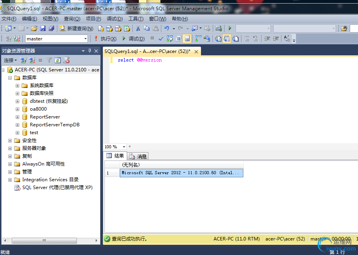The image size is (358, 255).
Task: Select SQL Server 代理 node
Action: 57,188
